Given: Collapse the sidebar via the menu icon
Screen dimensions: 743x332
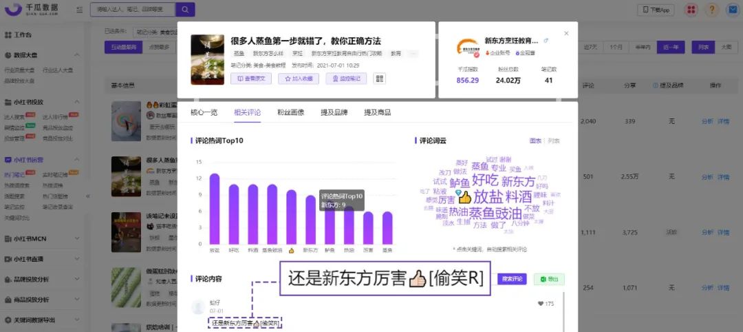Looking at the screenshot, I should point(79,10).
